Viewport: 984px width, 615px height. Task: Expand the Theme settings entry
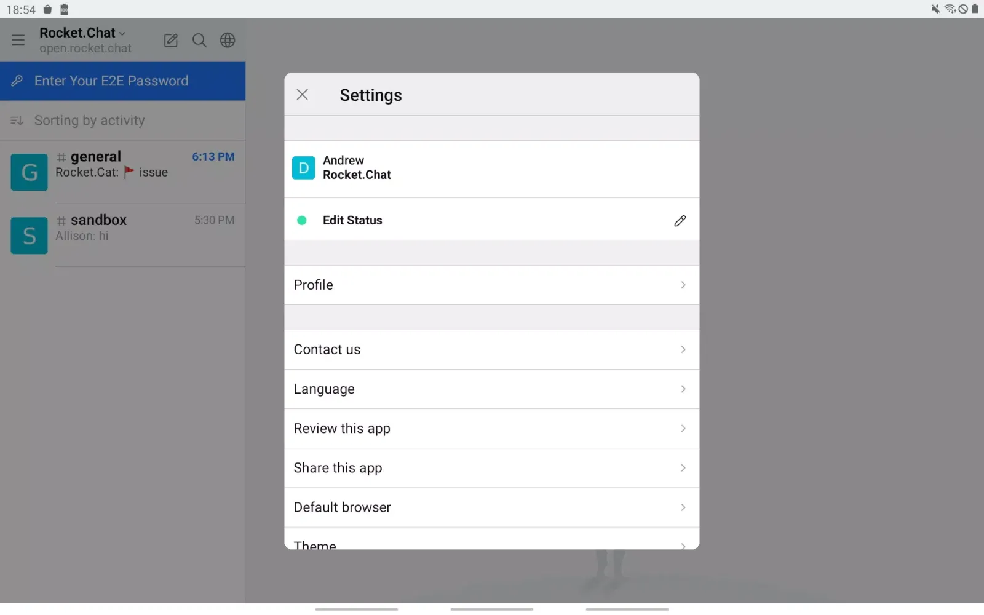491,544
